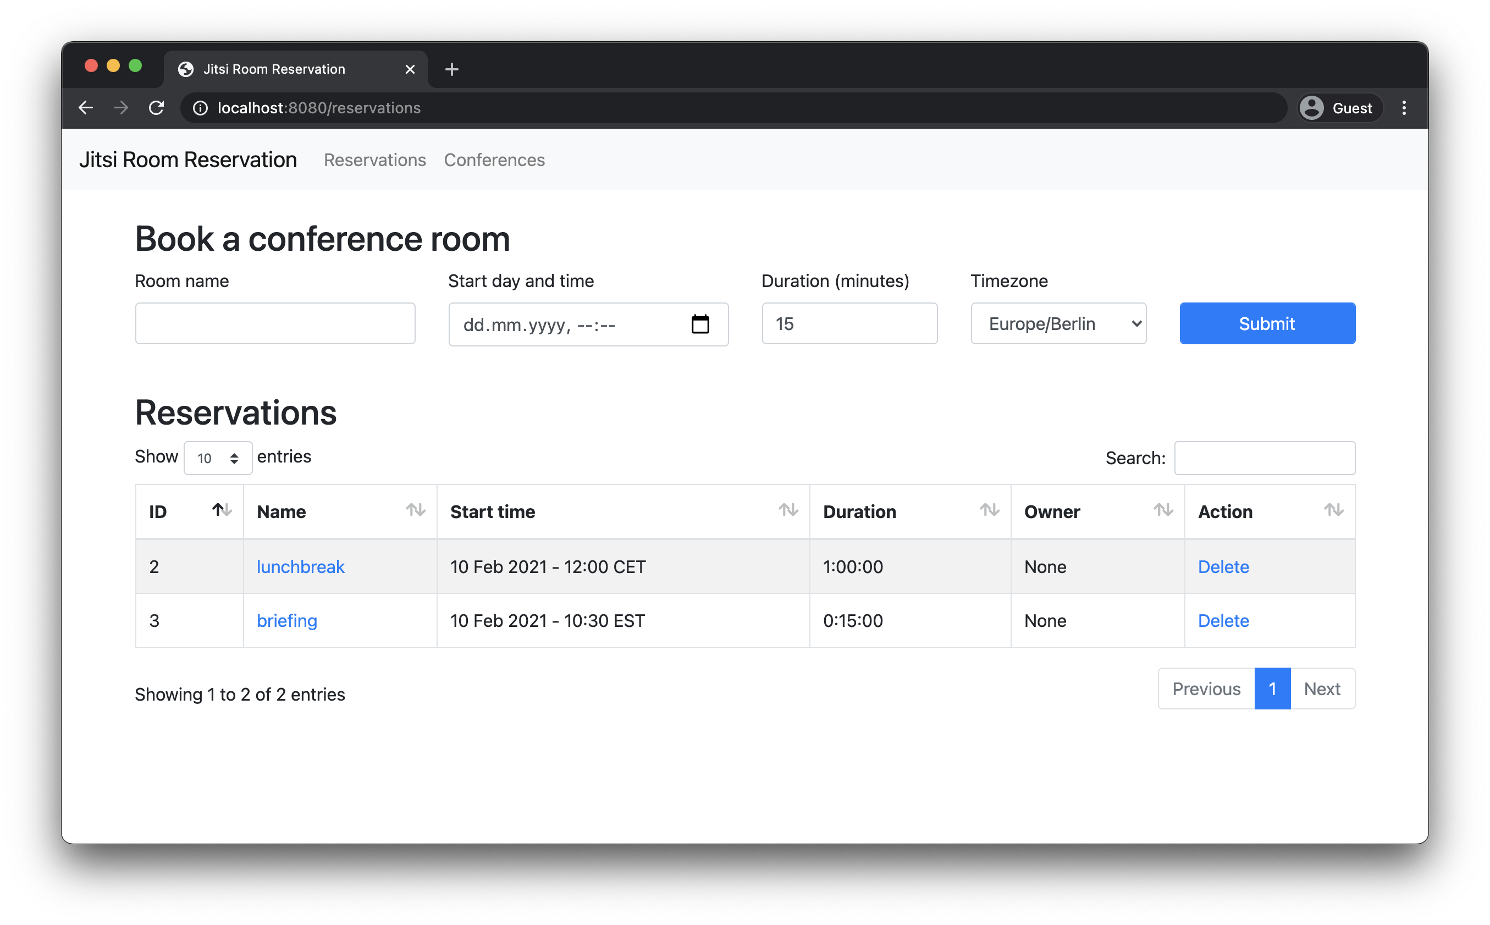Open the Conferences nav item
This screenshot has height=925, width=1490.
coord(494,159)
